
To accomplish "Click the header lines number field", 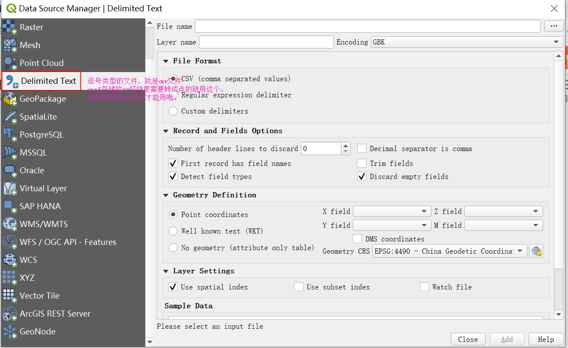I will click(x=321, y=148).
